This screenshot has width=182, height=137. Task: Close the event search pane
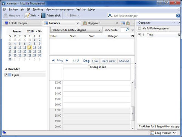pyautogui.click(x=132, y=30)
